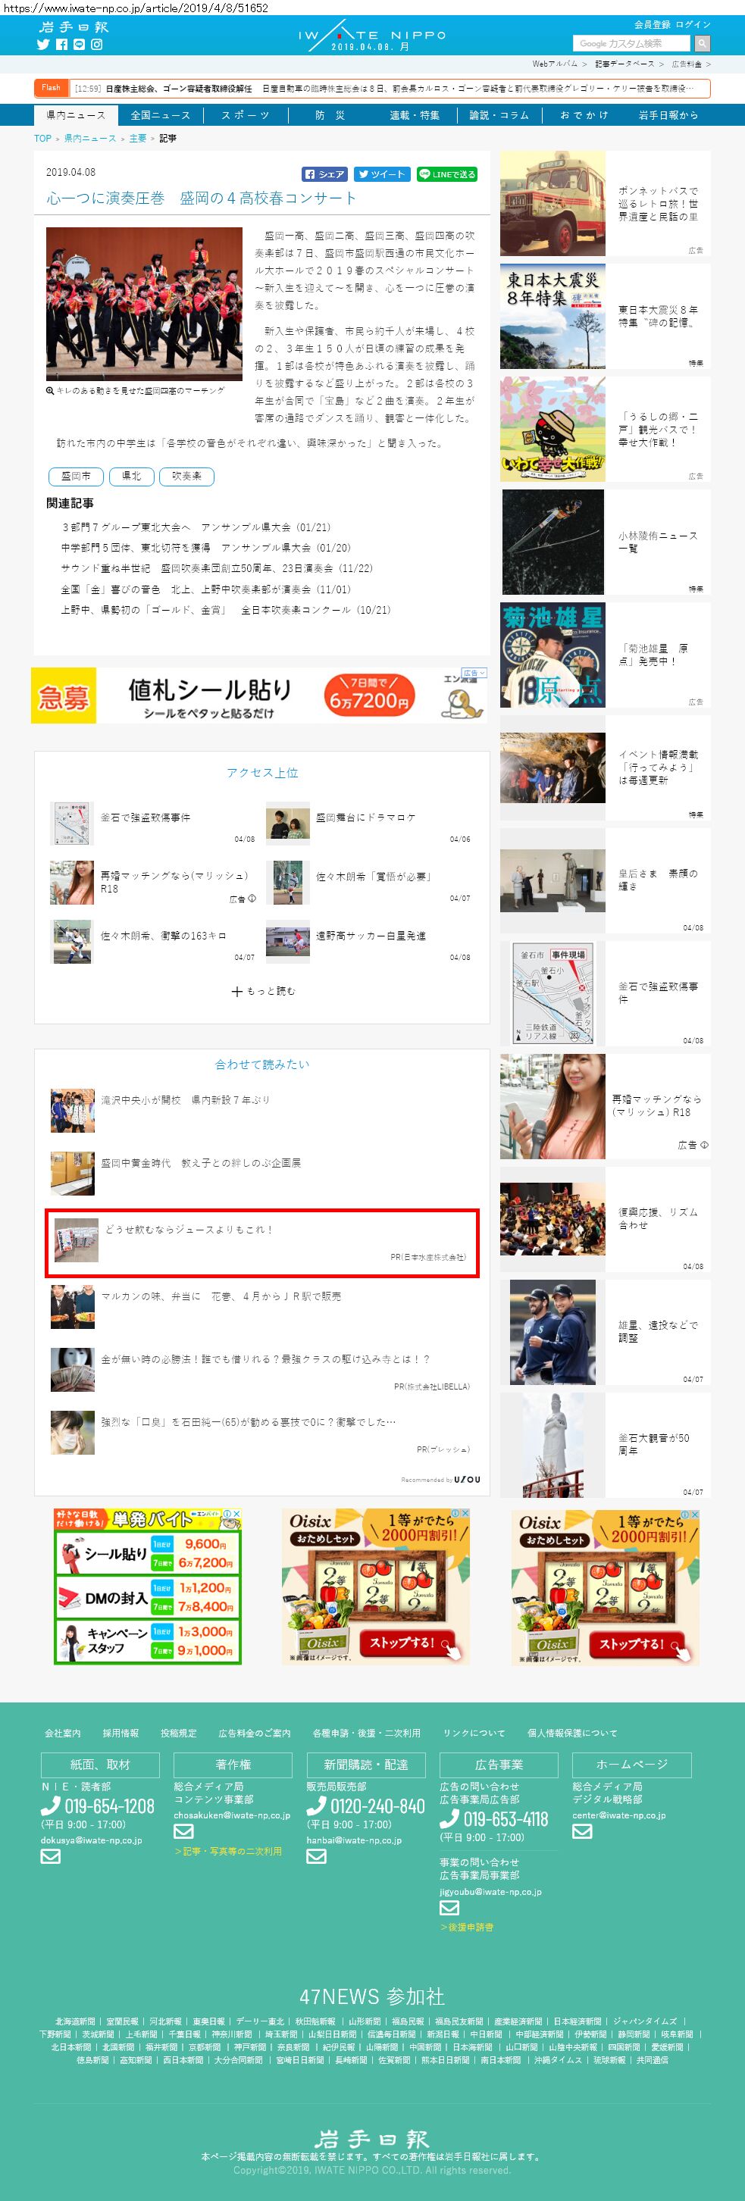This screenshot has width=745, height=2201.
Task: Open the 防災 navigation tab
Action: coord(330,115)
